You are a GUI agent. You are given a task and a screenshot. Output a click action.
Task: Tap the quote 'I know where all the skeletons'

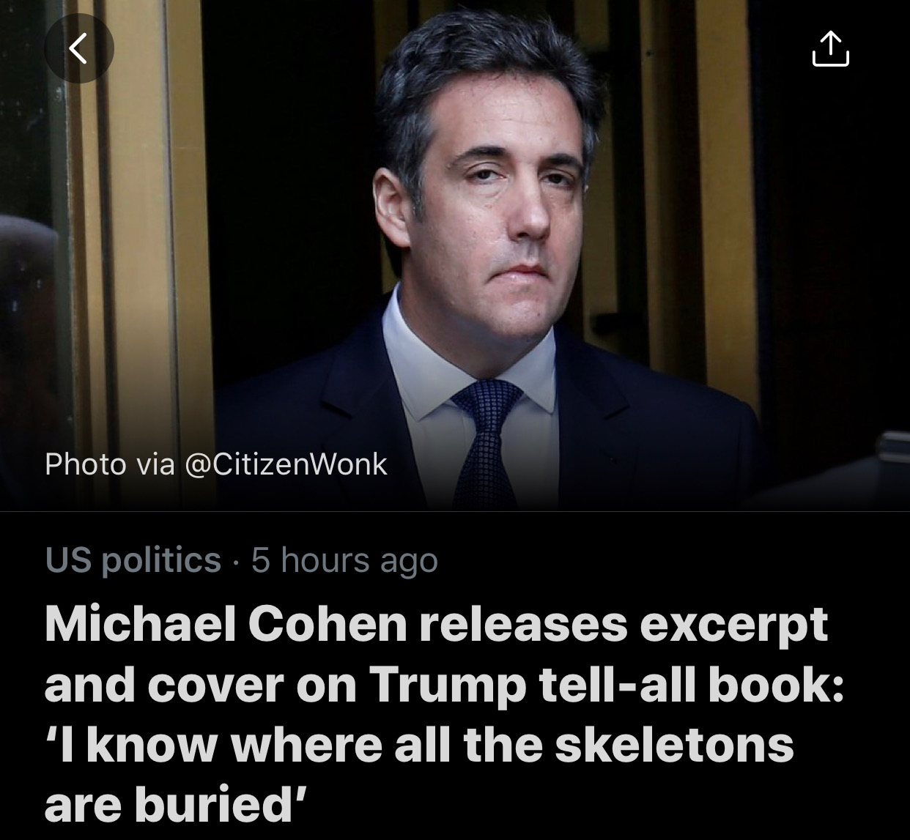pyautogui.click(x=419, y=745)
